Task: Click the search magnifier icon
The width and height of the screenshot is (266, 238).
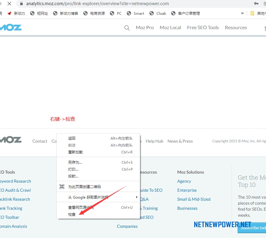Action: pos(127,28)
